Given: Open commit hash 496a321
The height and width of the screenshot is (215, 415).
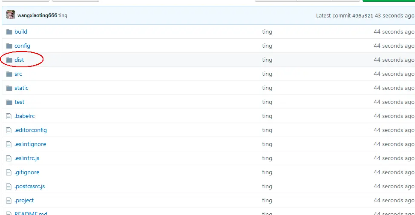Looking at the screenshot, I should pos(362,16).
